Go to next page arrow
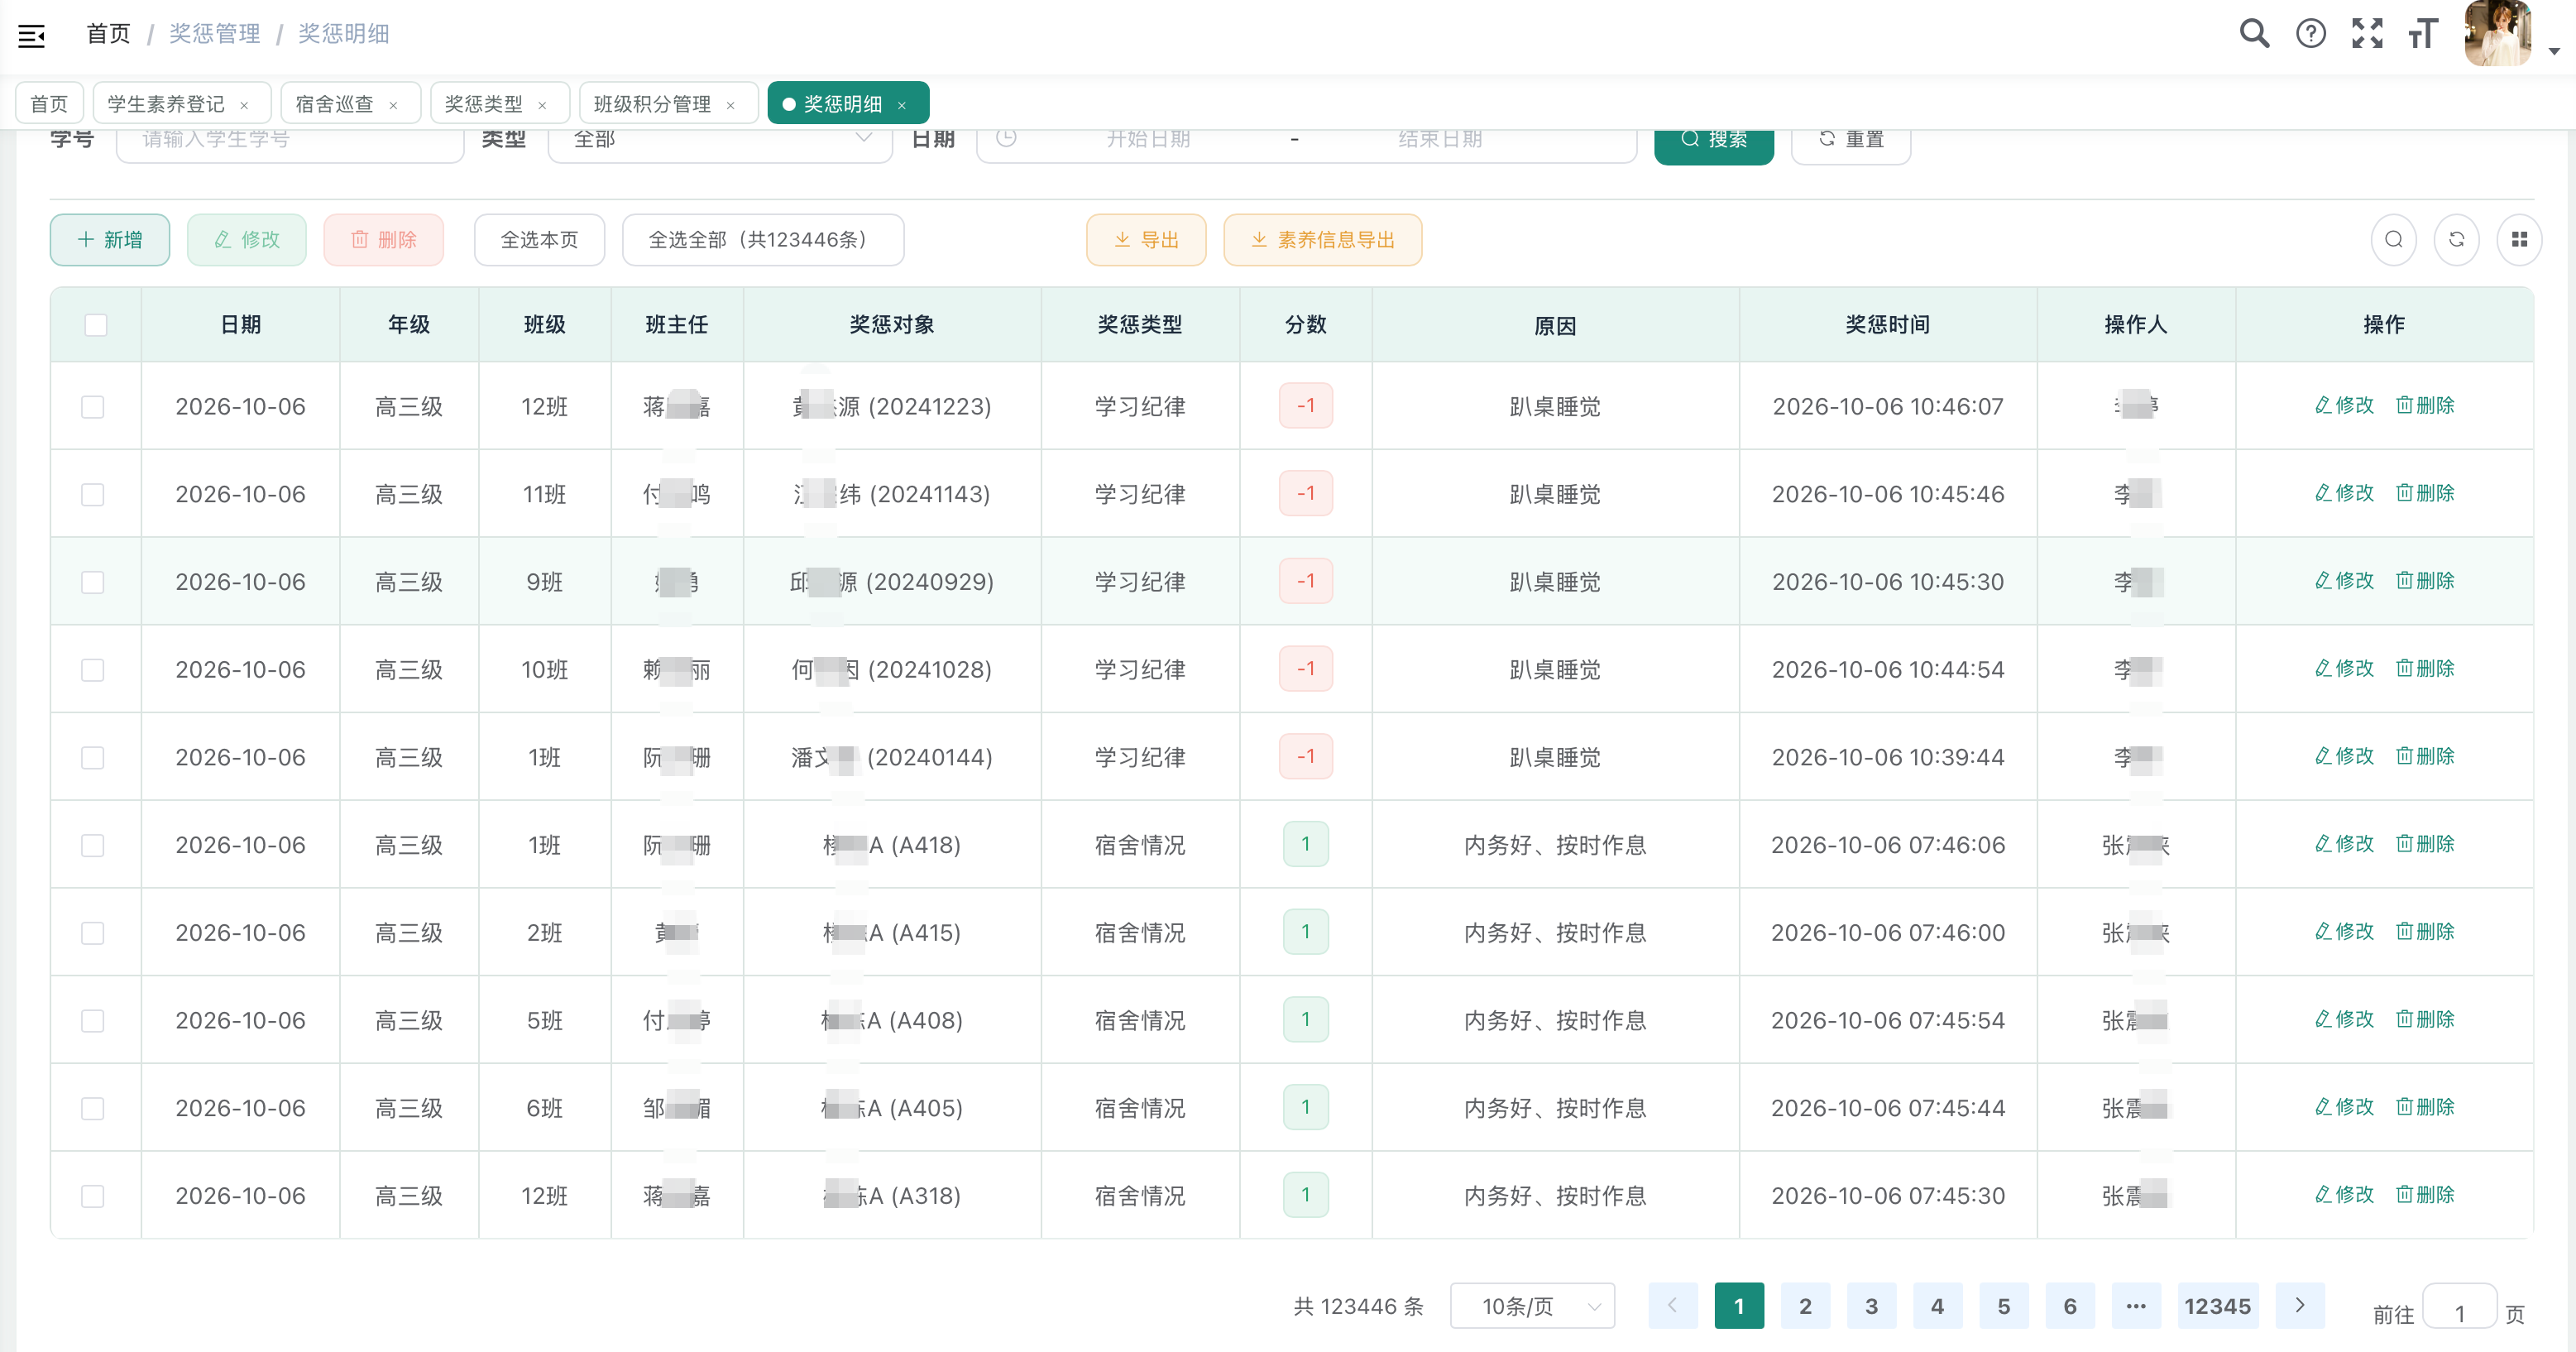 (x=2300, y=1306)
